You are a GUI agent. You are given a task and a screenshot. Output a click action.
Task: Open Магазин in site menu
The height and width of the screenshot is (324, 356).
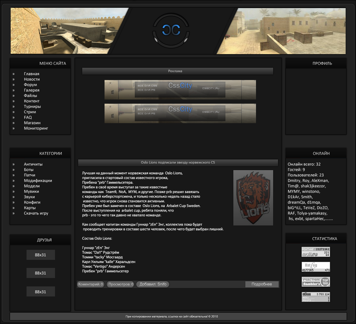[32, 123]
